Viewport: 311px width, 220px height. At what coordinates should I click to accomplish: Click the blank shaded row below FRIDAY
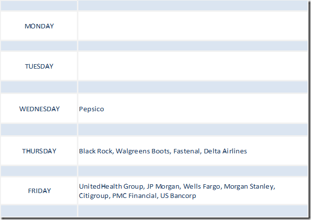coord(193,211)
